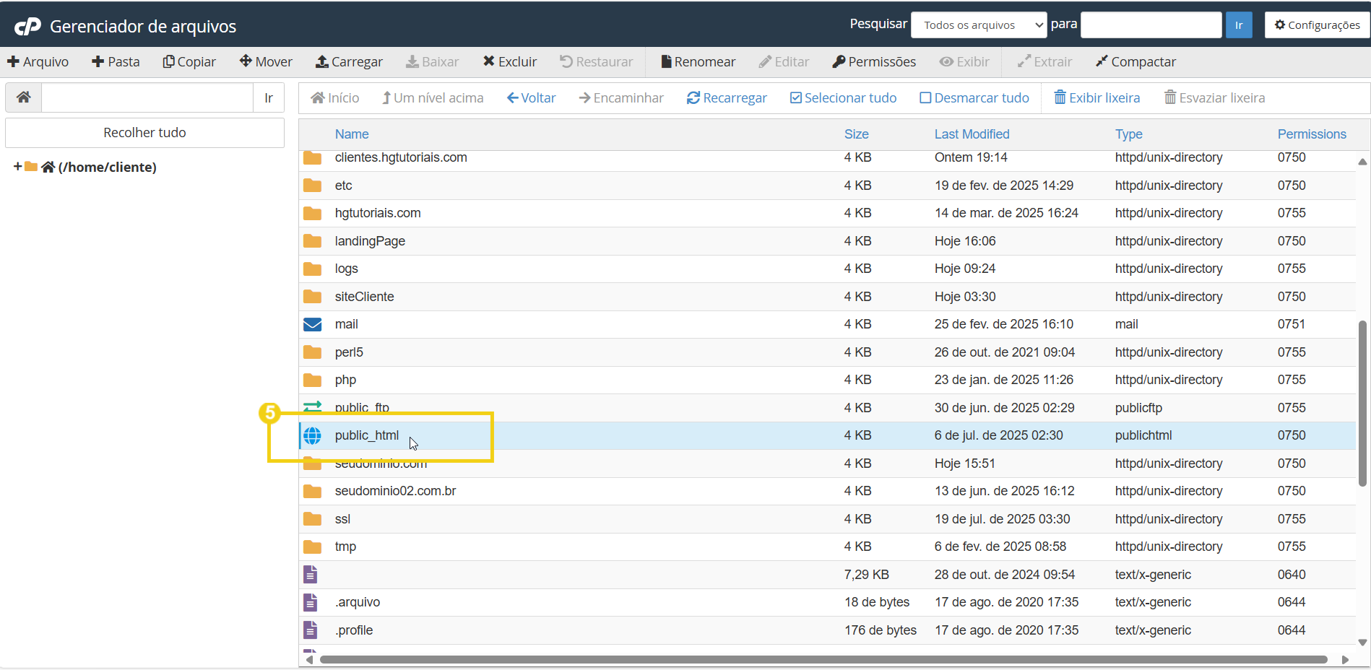The image size is (1371, 670).
Task: Focus the directory path input field
Action: point(147,97)
